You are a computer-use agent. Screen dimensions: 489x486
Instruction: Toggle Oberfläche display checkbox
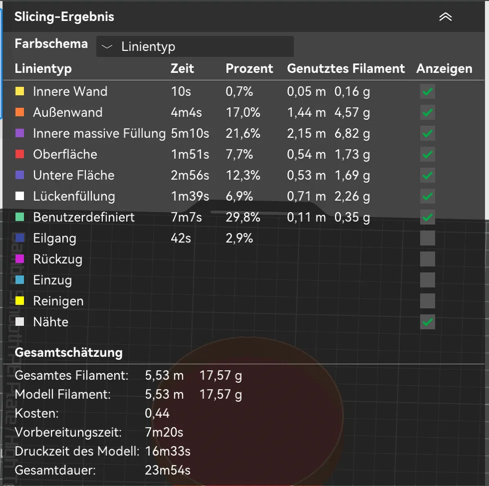pyautogui.click(x=427, y=154)
